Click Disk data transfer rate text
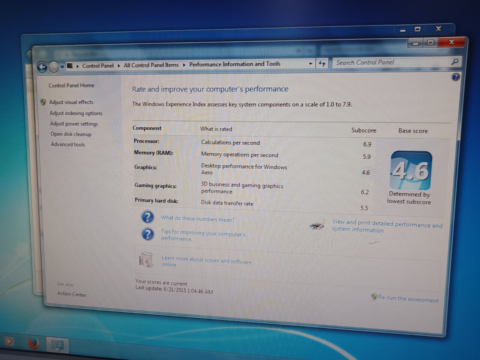The width and height of the screenshot is (480, 360). click(227, 203)
